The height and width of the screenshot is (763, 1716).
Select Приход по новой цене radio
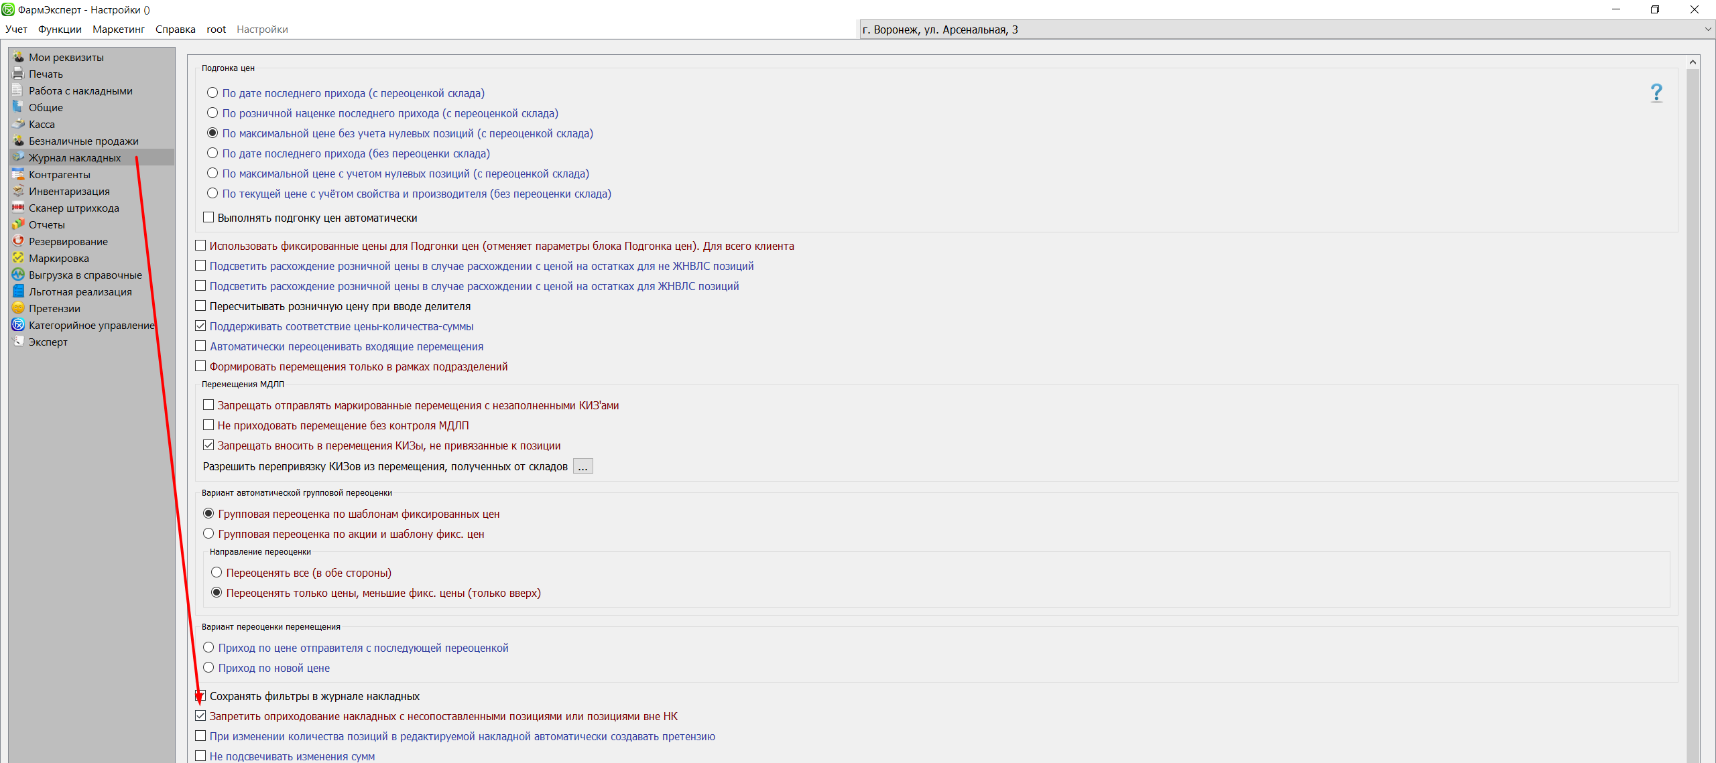pyautogui.click(x=208, y=667)
